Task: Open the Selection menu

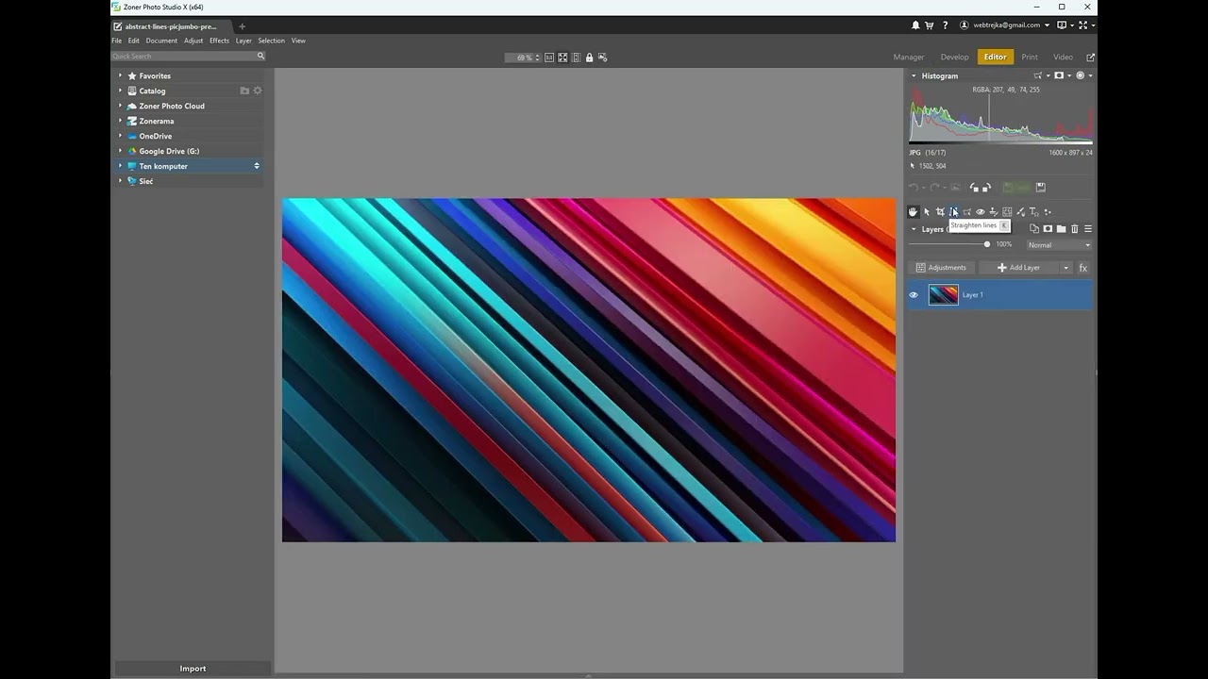Action: [271, 41]
